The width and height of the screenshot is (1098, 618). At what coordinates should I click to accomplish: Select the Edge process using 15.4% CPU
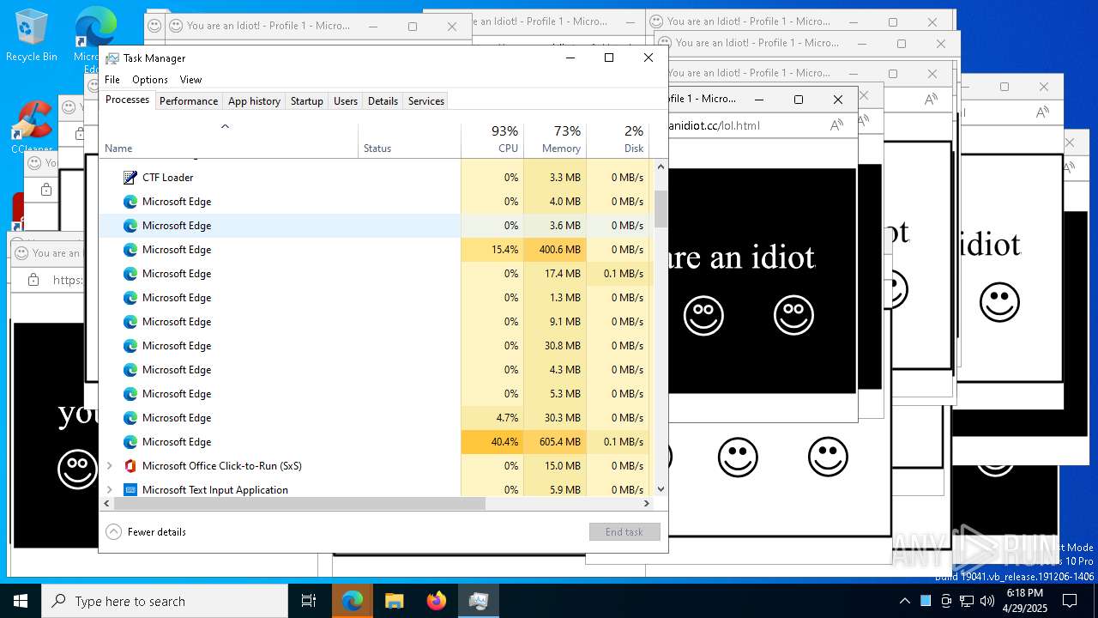[375, 250]
